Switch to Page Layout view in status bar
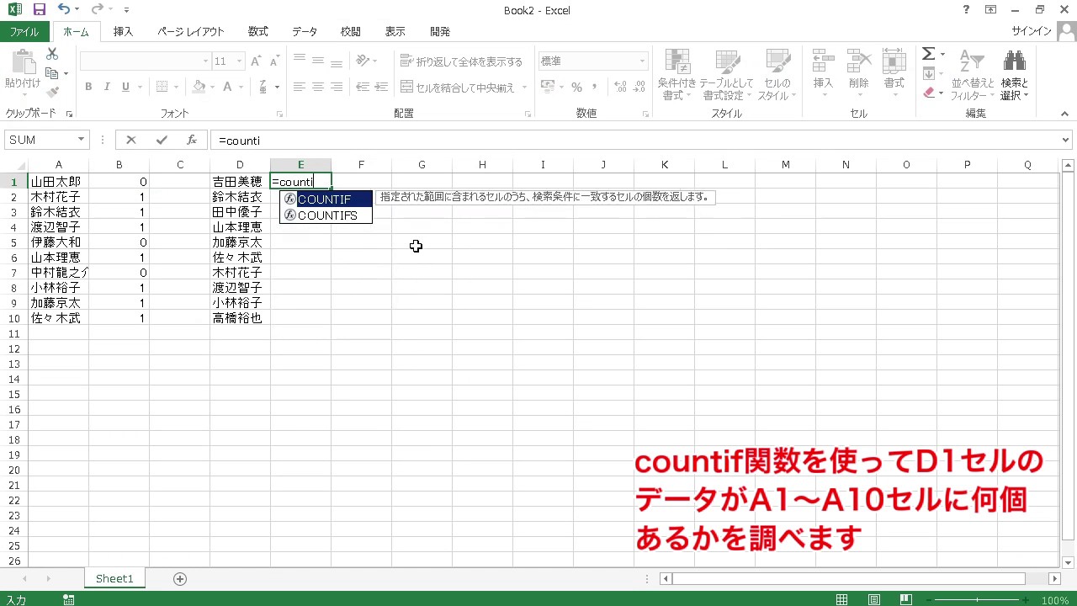The width and height of the screenshot is (1077, 606). point(875,599)
